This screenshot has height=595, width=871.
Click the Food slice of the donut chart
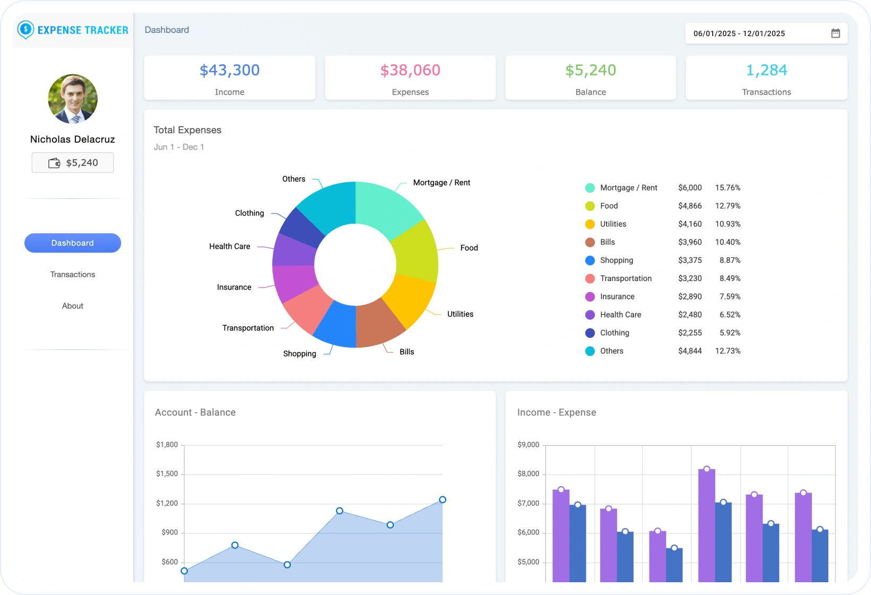(416, 251)
